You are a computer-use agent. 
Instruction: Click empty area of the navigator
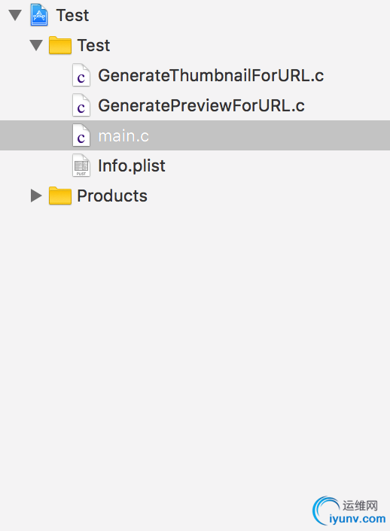coord(195,338)
